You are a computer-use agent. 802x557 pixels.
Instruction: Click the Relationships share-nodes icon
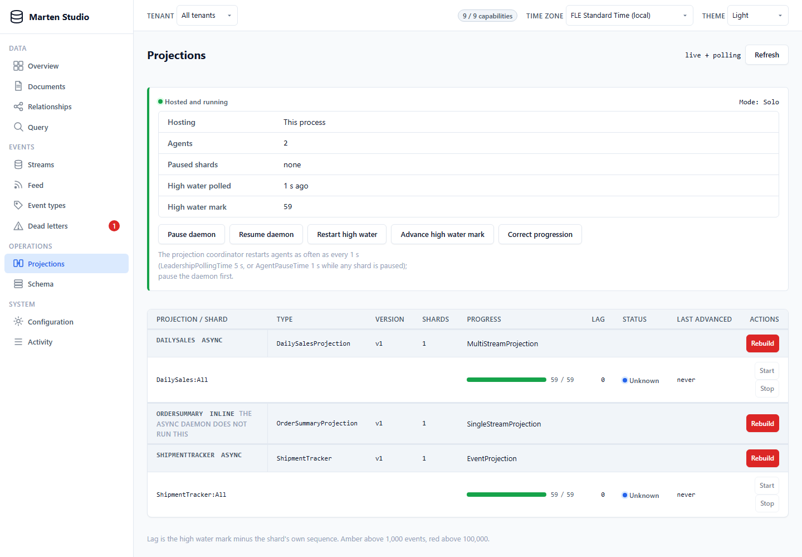[x=18, y=106]
